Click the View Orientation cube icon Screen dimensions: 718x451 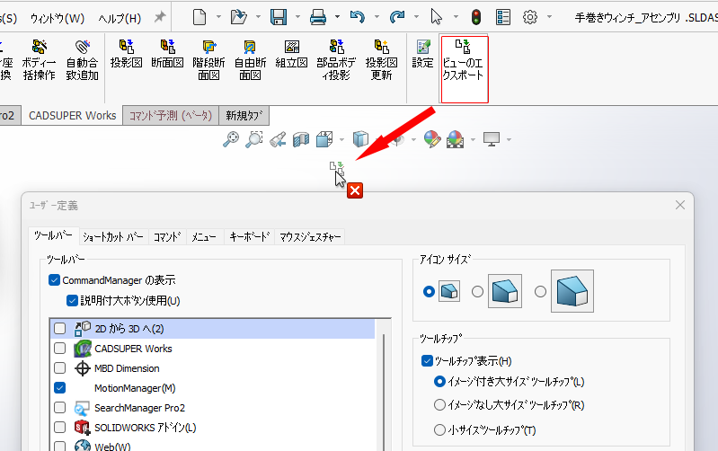(x=324, y=139)
